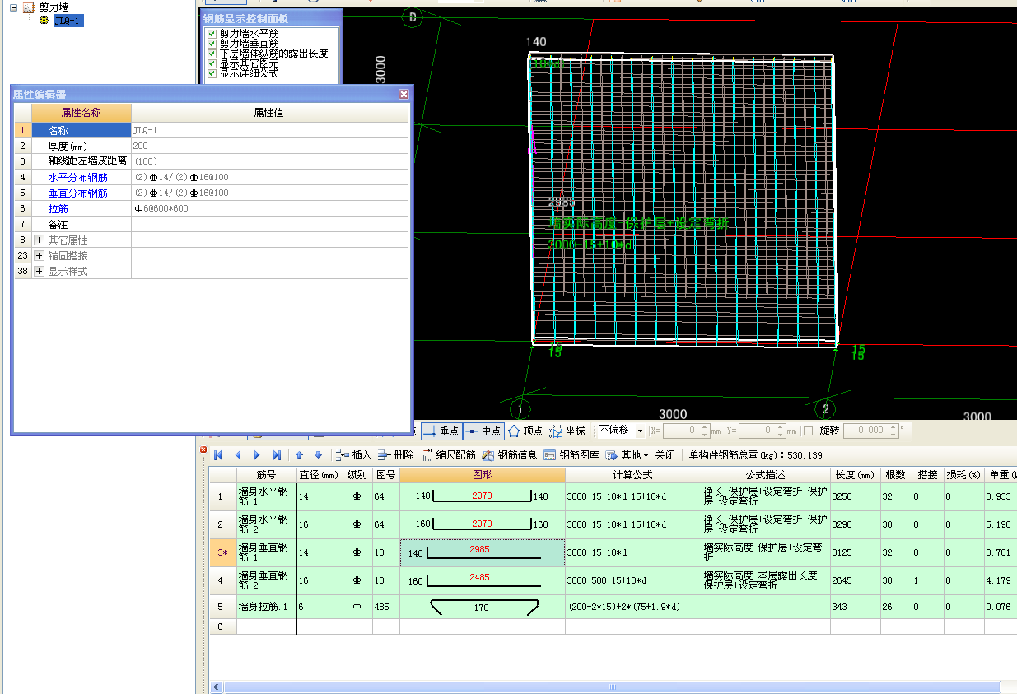Toggle 剪力墙水平筋 checkbox
Viewport: 1017px width, 694px height.
click(x=212, y=33)
